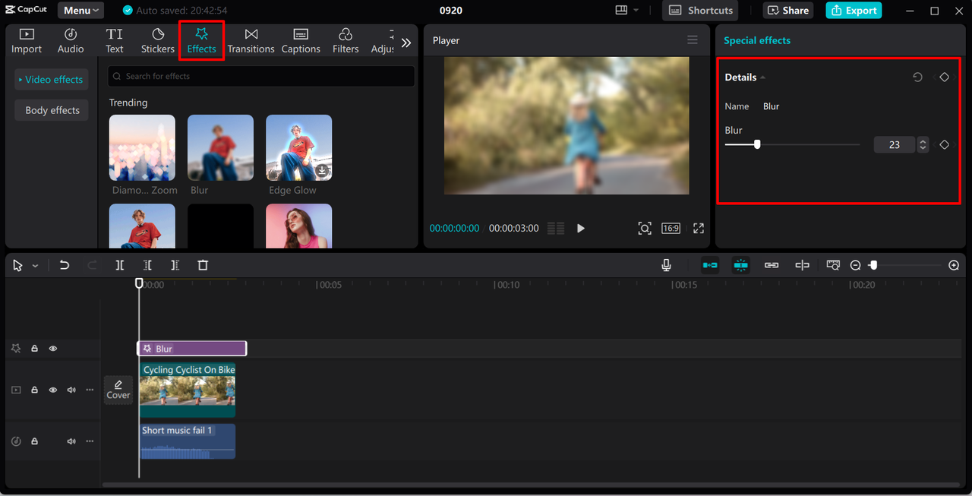
Task: Click the Cover button
Action: [118, 390]
